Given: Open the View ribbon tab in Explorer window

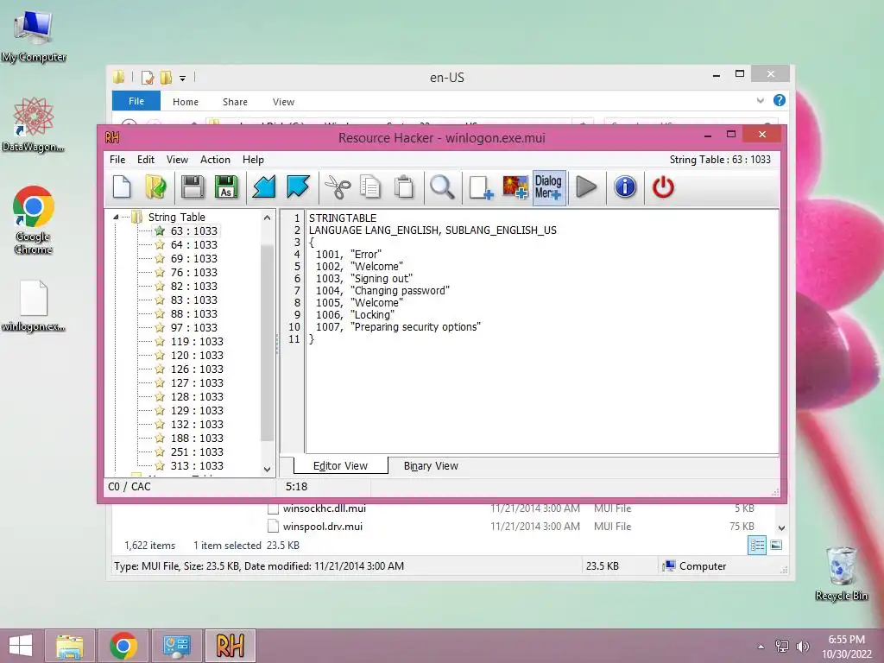Looking at the screenshot, I should [283, 102].
